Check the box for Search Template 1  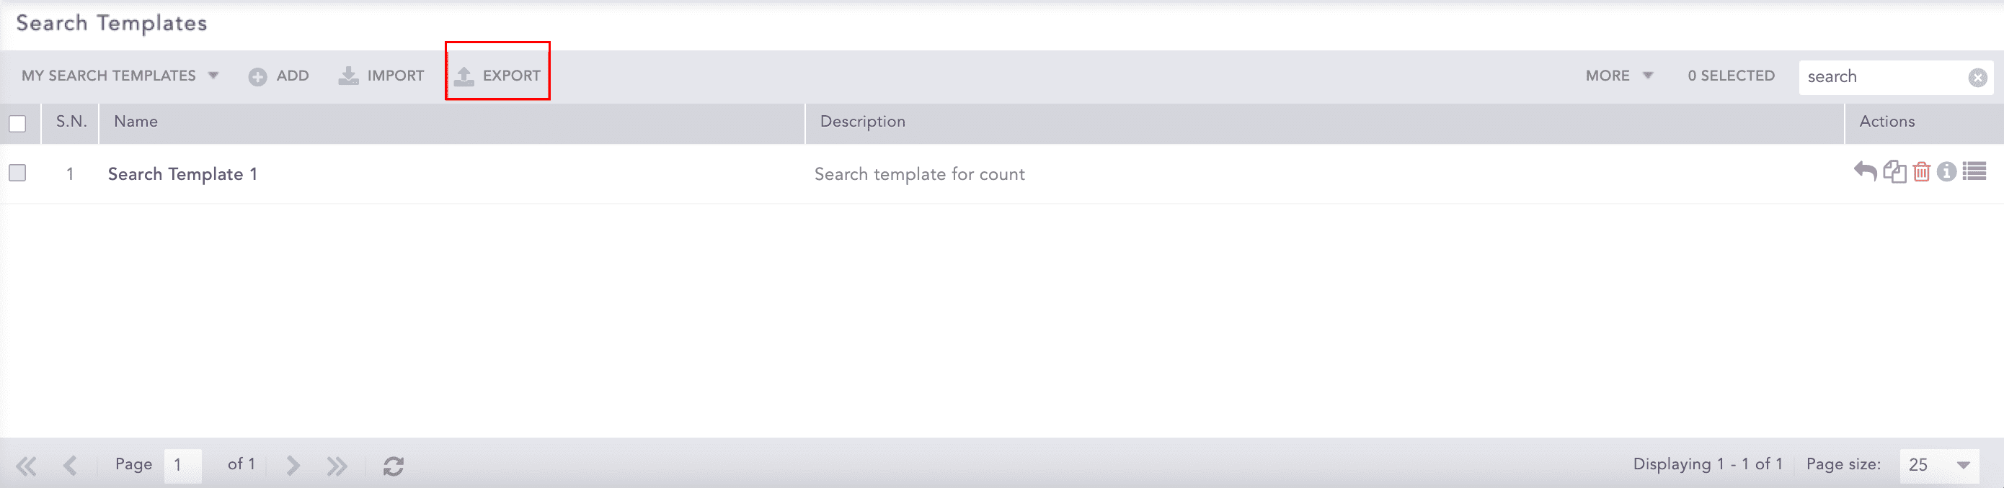17,173
